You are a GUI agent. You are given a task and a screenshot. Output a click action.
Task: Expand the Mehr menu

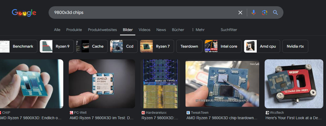pos(198,30)
